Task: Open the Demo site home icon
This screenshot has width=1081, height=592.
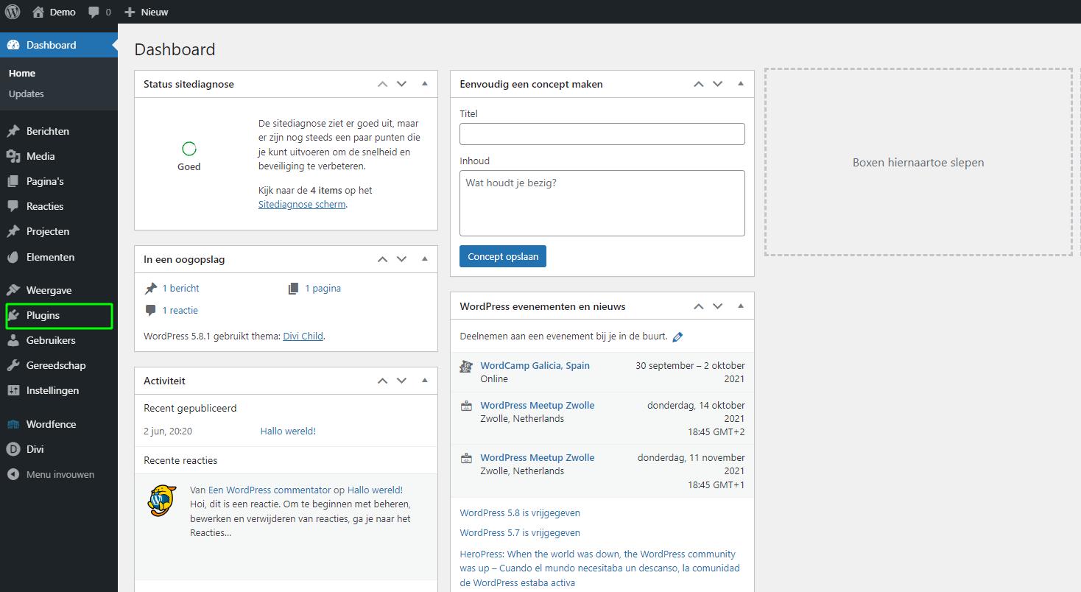Action: [x=38, y=12]
